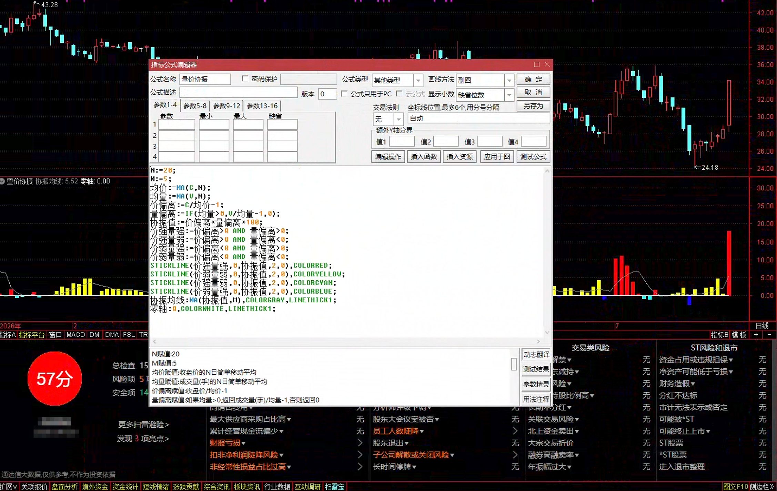Click the red 57分 score circle
The width and height of the screenshot is (777, 491).
(54, 378)
